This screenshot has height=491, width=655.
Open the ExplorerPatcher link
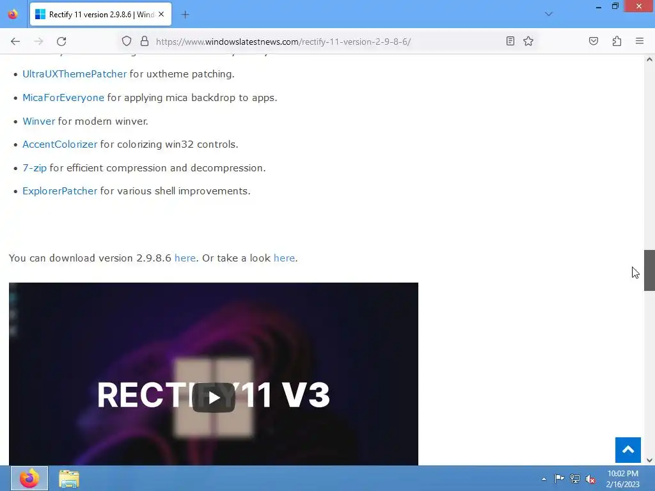59,191
